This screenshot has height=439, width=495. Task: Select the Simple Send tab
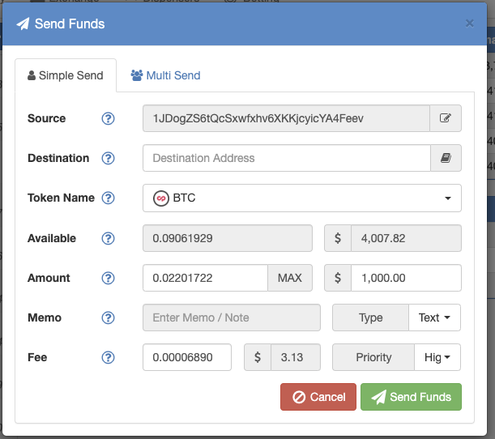(x=66, y=75)
